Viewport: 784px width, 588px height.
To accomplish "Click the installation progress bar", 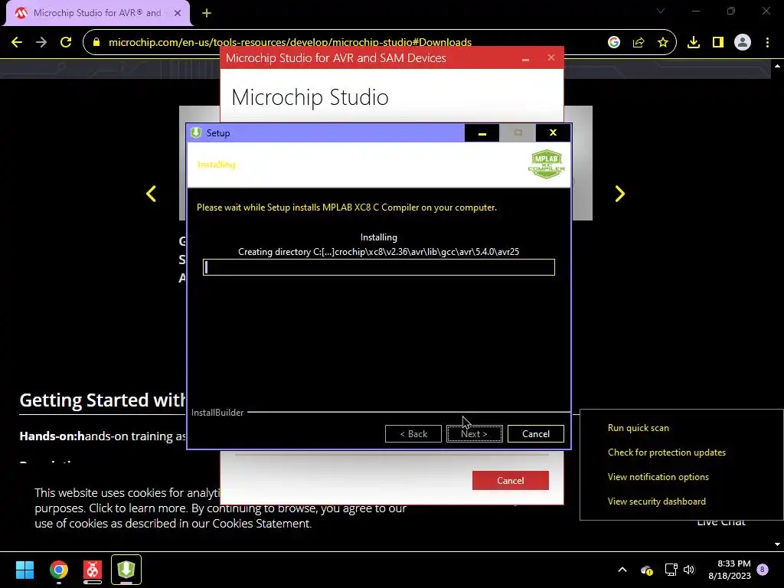I will click(x=379, y=267).
